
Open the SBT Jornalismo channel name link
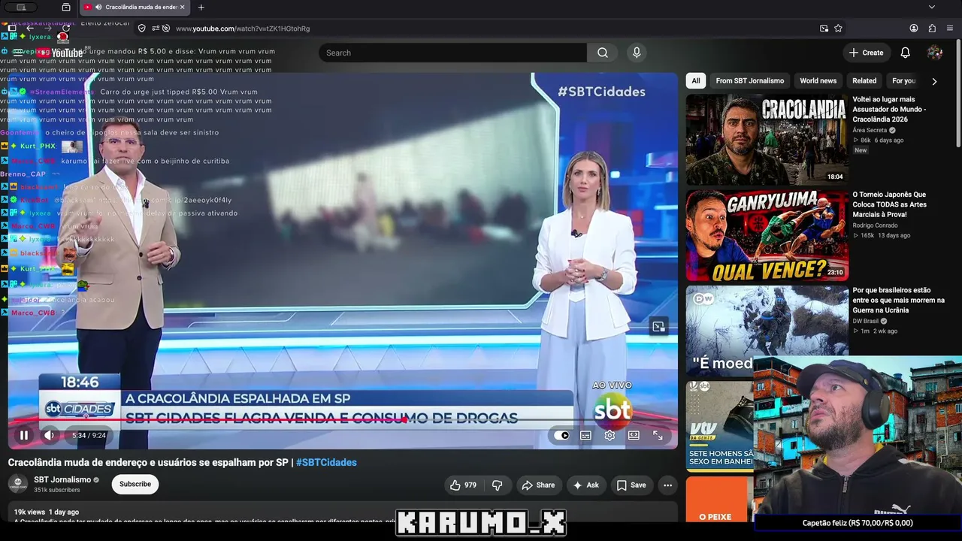(62, 479)
